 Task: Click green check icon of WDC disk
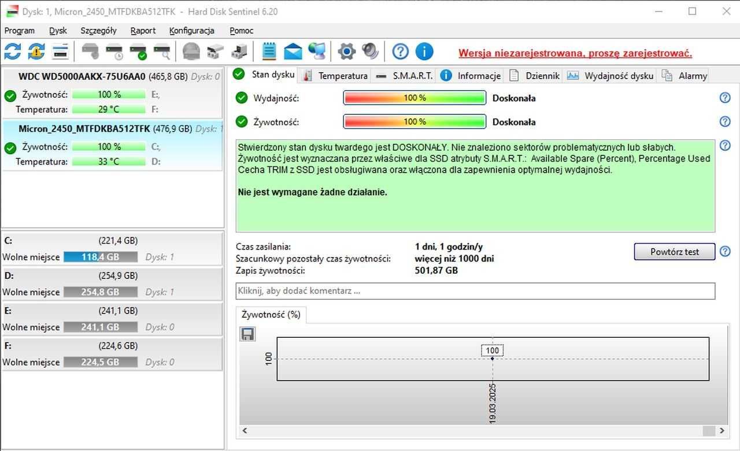click(x=10, y=96)
